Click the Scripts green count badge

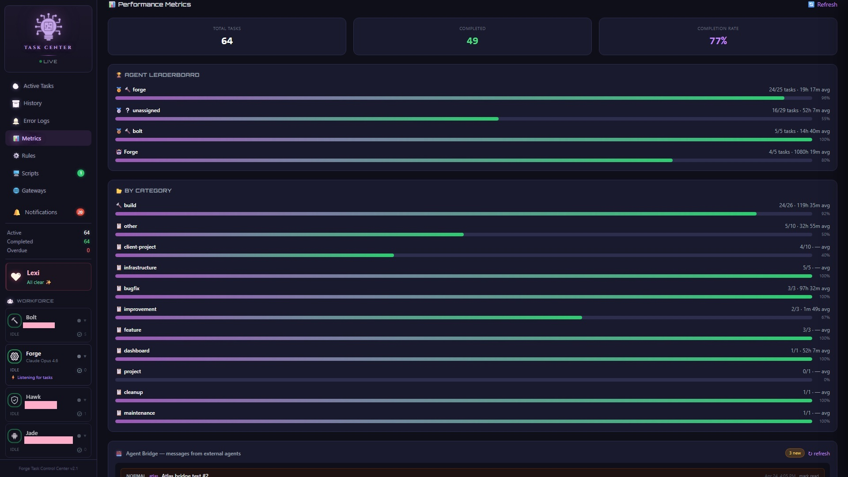[81, 173]
